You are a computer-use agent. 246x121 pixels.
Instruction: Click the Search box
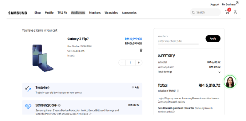(x=205, y=12)
